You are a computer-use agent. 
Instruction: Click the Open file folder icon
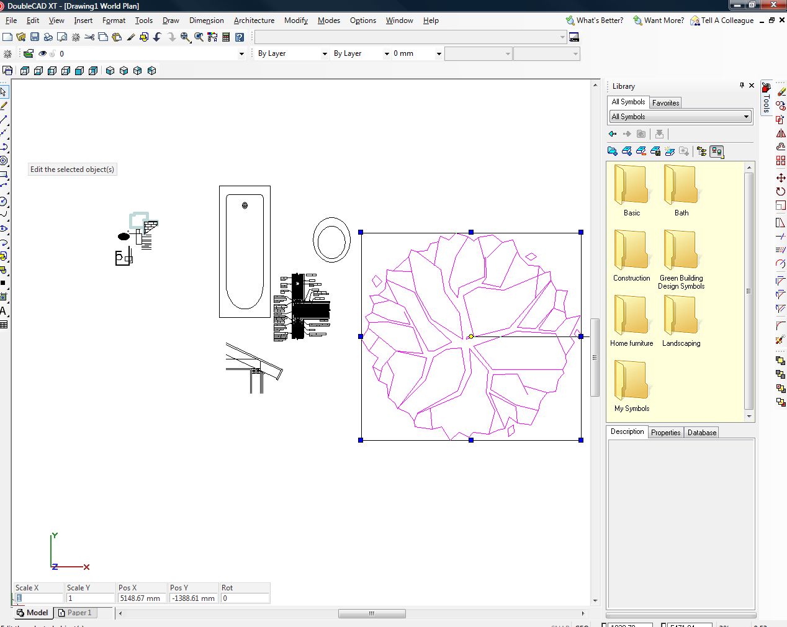pyautogui.click(x=20, y=37)
